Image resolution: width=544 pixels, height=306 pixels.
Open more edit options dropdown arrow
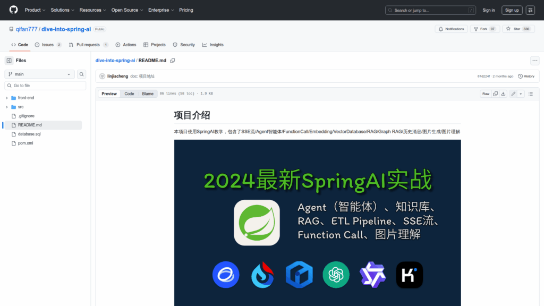(x=521, y=93)
